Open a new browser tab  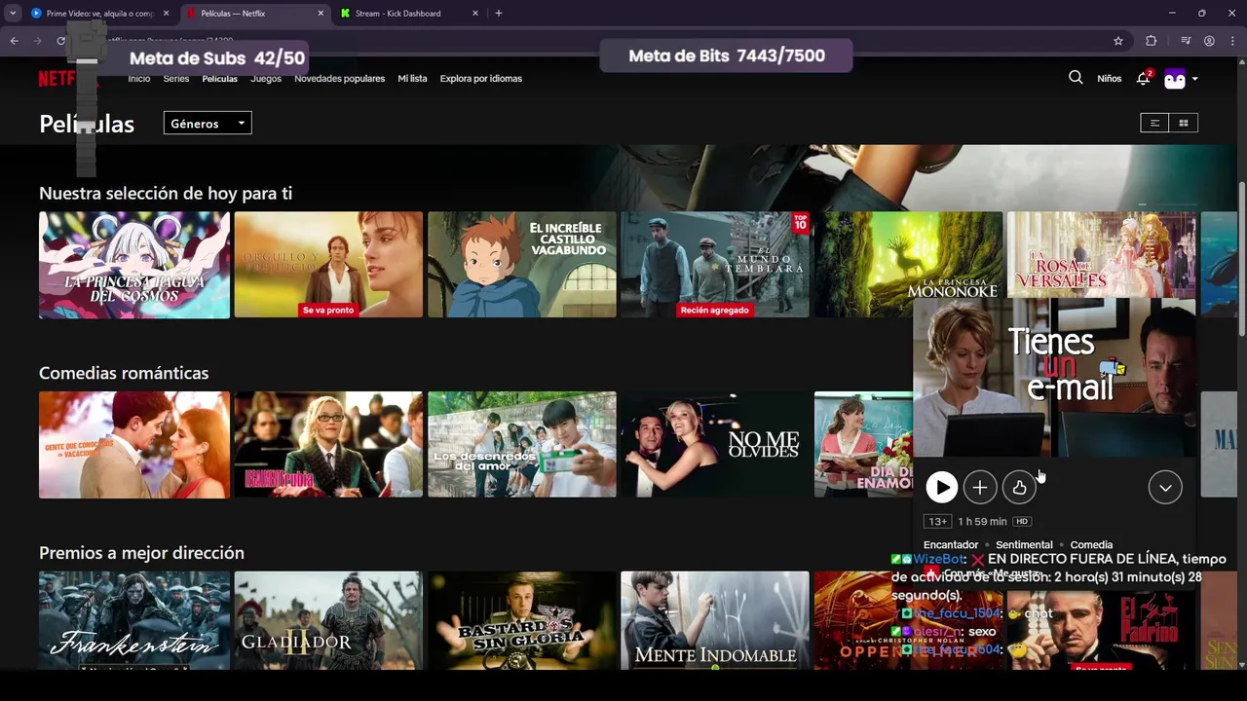pos(499,14)
